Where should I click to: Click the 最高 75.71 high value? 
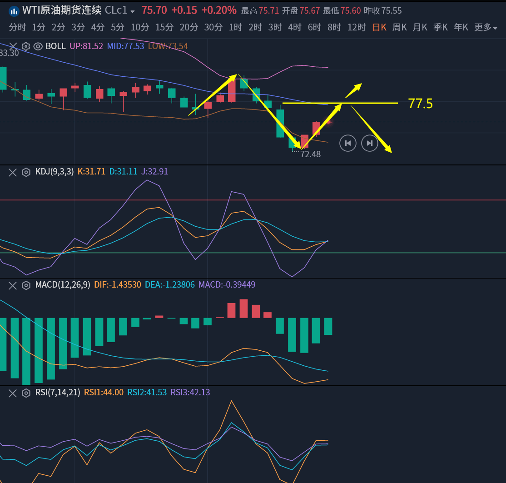[x=260, y=11]
